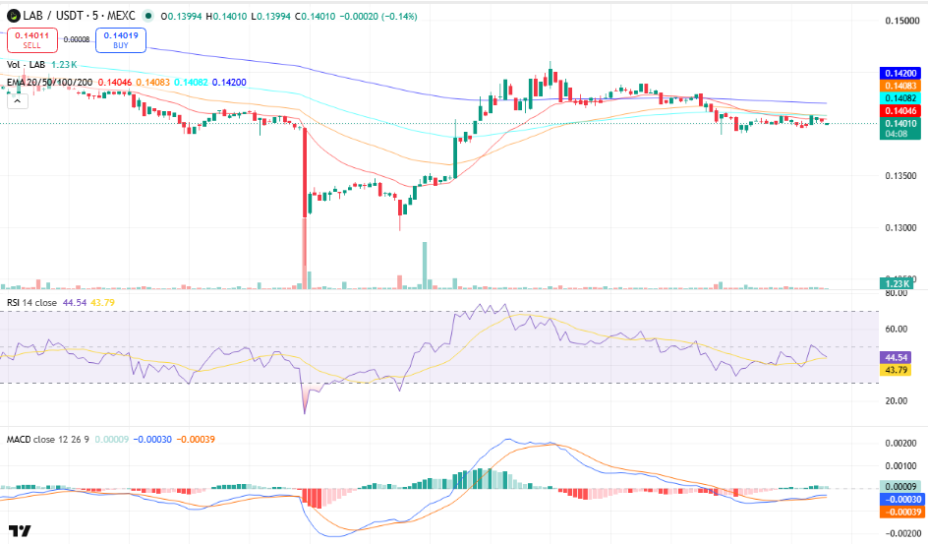Screen dimensions: 928x544
Task: Click the yellow 43.79 RSI axis label
Action: [896, 370]
